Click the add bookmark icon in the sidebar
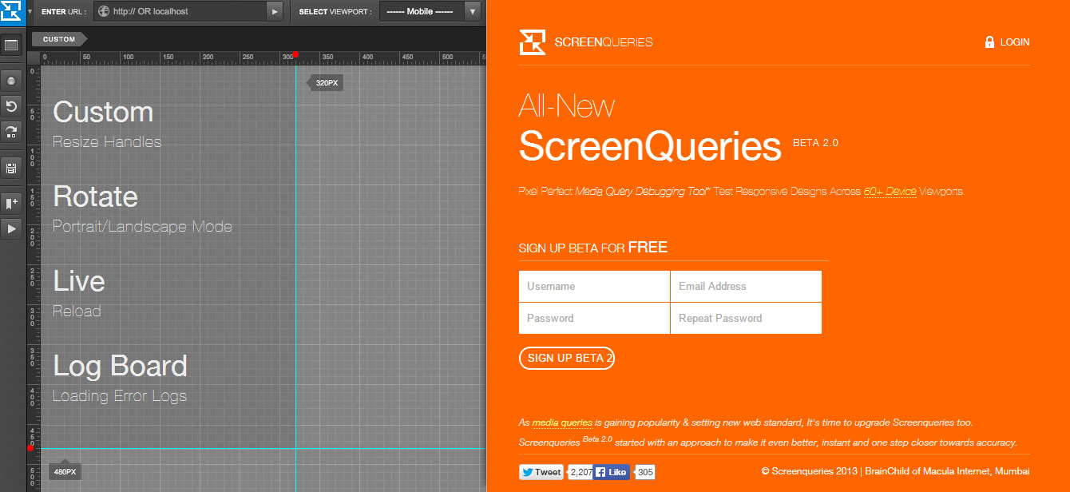This screenshot has height=492, width=1070. click(11, 203)
